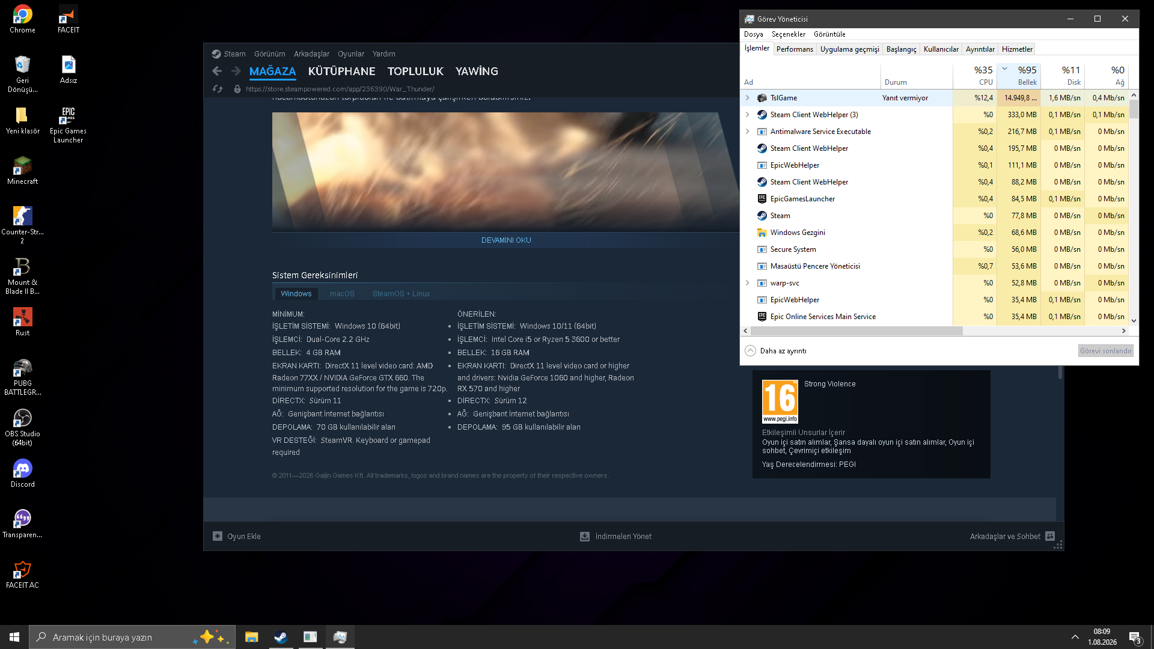
Task: Launch Rust from the desktop
Action: point(22,322)
